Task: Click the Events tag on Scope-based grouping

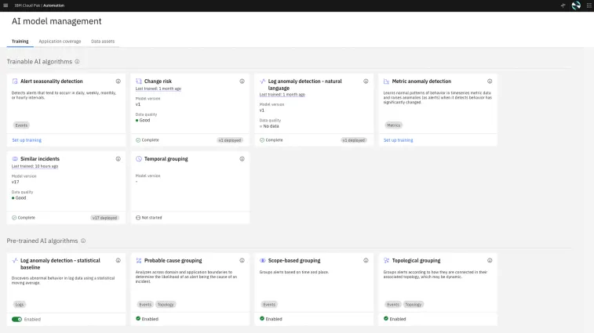Action: [x=269, y=304]
